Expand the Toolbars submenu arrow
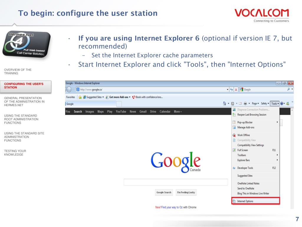The image size is (302, 227). pos(277,155)
